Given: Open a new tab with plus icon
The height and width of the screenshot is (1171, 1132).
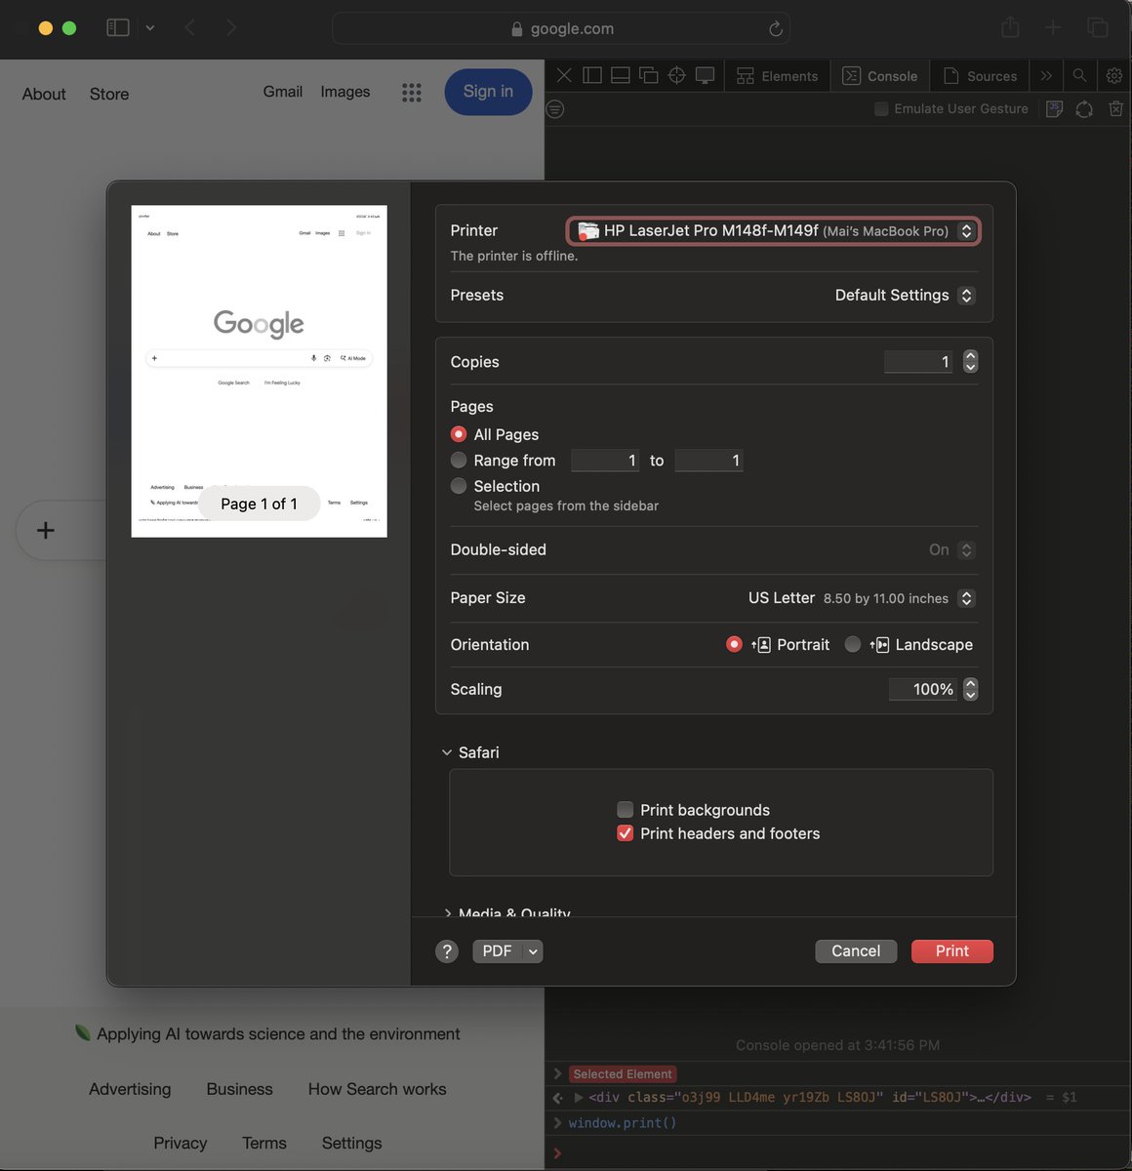Looking at the screenshot, I should (x=1053, y=28).
